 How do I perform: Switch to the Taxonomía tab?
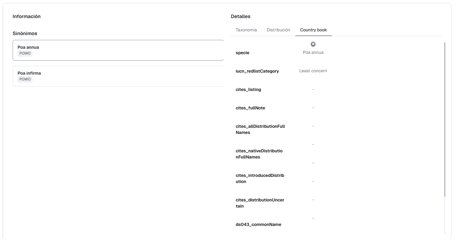246,30
